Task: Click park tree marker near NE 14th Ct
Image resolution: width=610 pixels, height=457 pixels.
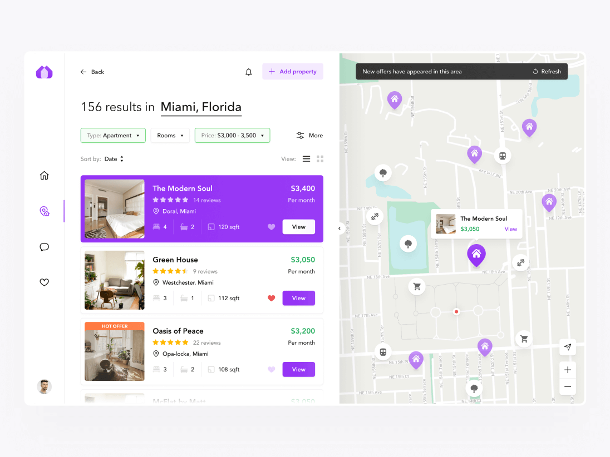Action: click(474, 388)
